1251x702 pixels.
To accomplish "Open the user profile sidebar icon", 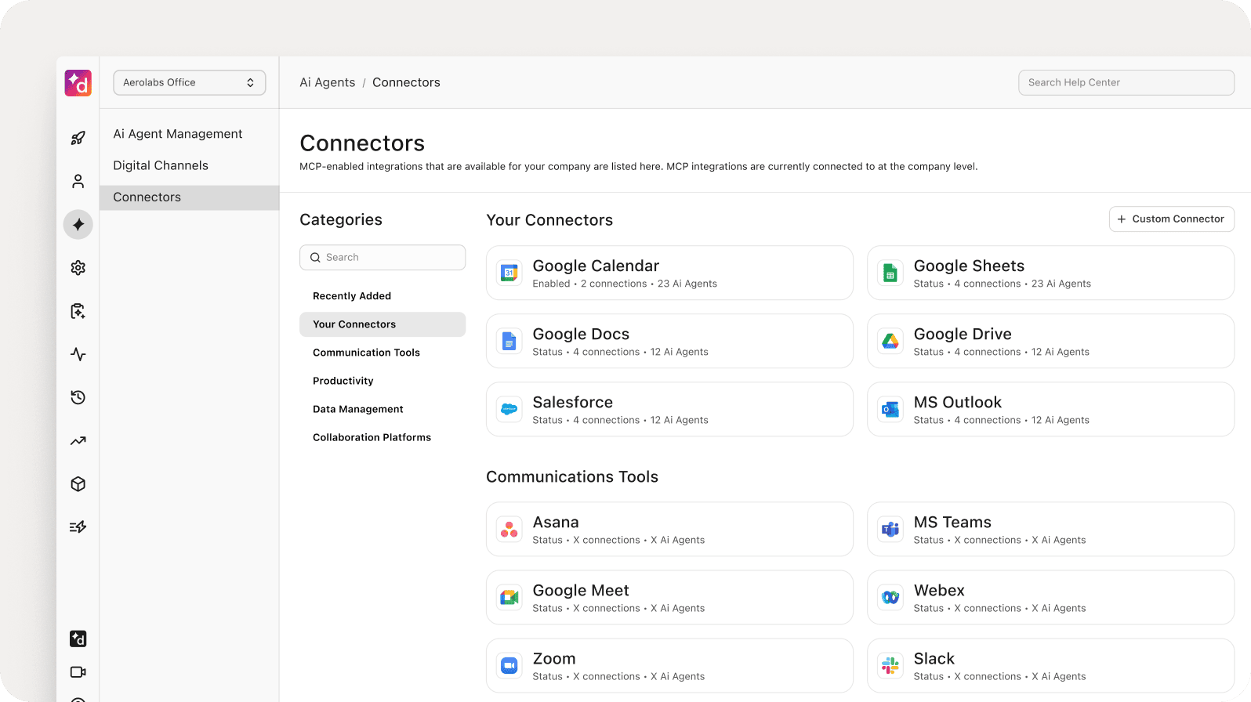I will coord(78,182).
